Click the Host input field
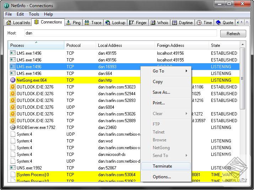 (x=121, y=33)
